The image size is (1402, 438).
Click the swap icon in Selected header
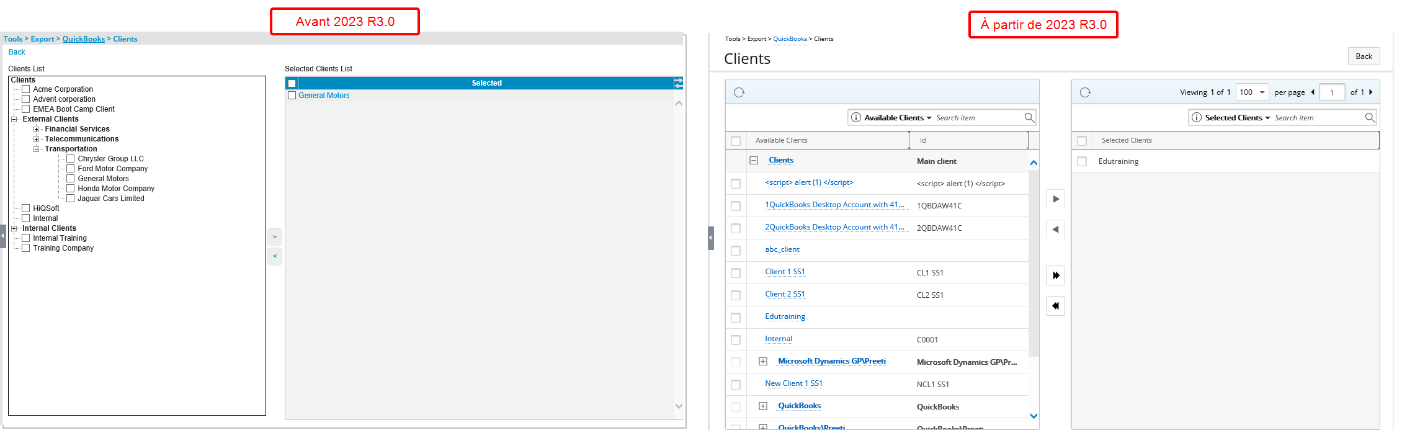click(x=679, y=83)
